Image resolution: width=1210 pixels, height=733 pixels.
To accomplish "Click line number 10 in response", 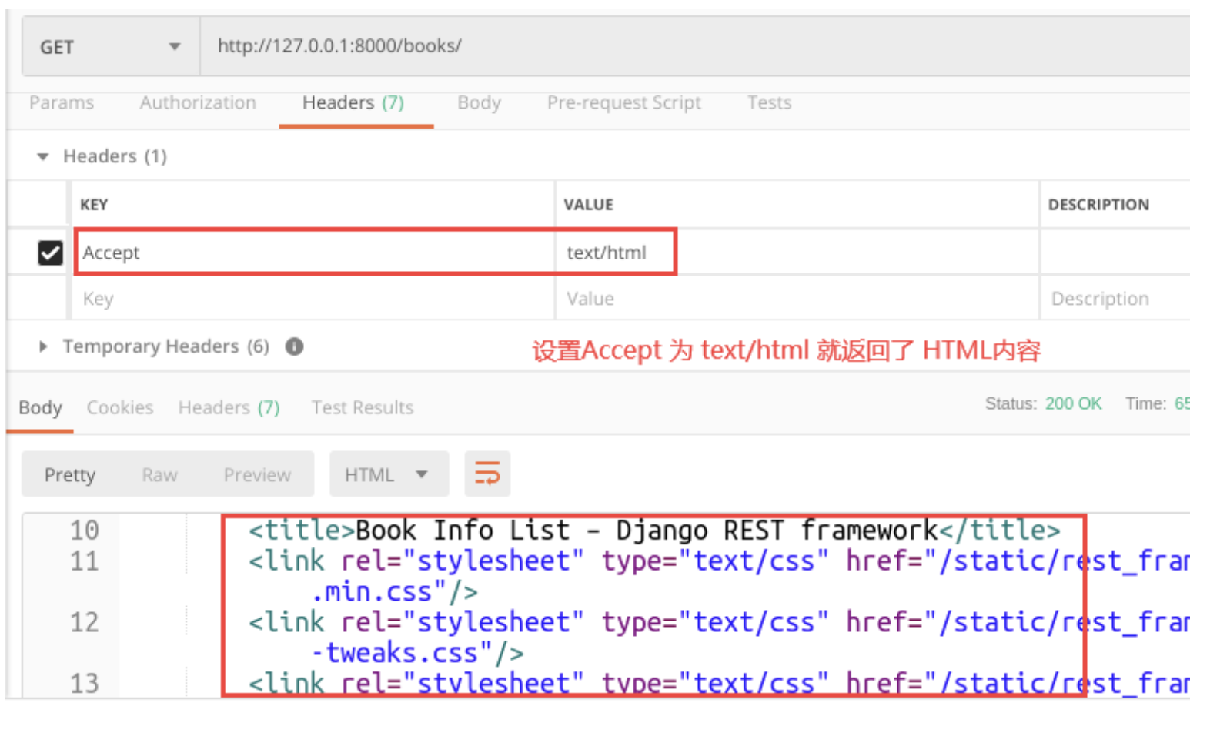I will tap(85, 531).
